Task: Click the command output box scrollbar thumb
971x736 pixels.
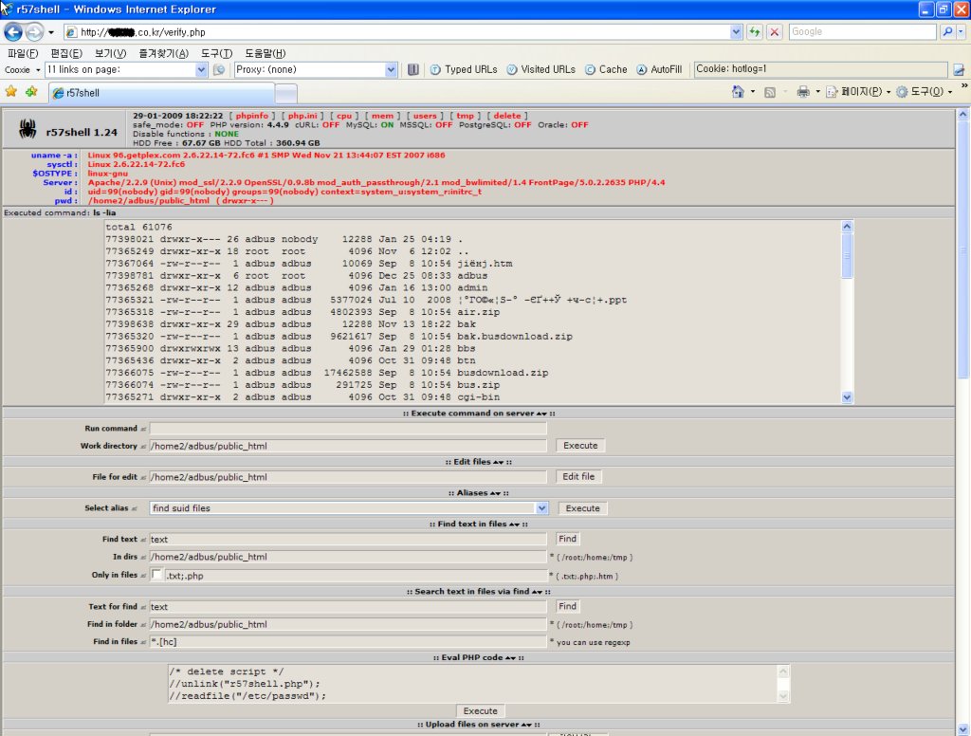Action: click(x=847, y=255)
